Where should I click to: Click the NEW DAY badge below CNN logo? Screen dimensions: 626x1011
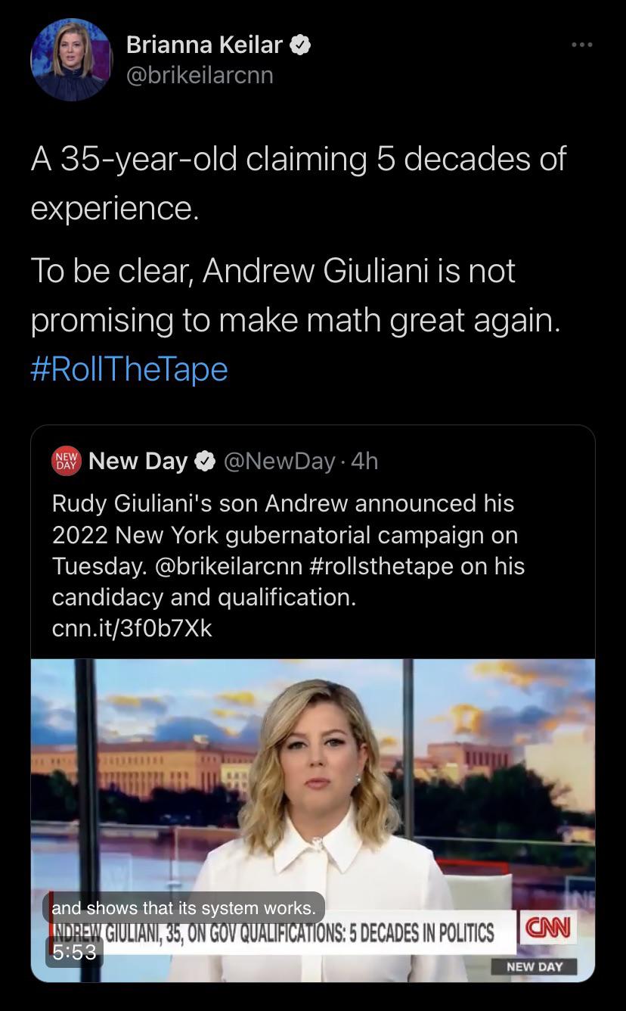pyautogui.click(x=534, y=966)
